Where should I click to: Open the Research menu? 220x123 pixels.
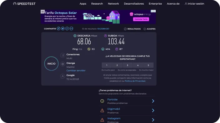[x=97, y=4]
